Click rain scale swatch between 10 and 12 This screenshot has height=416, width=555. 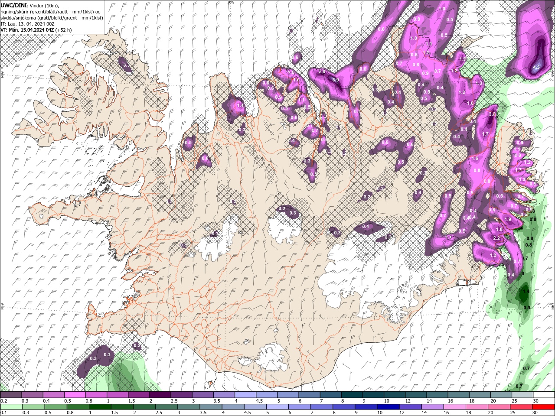pos(388,407)
